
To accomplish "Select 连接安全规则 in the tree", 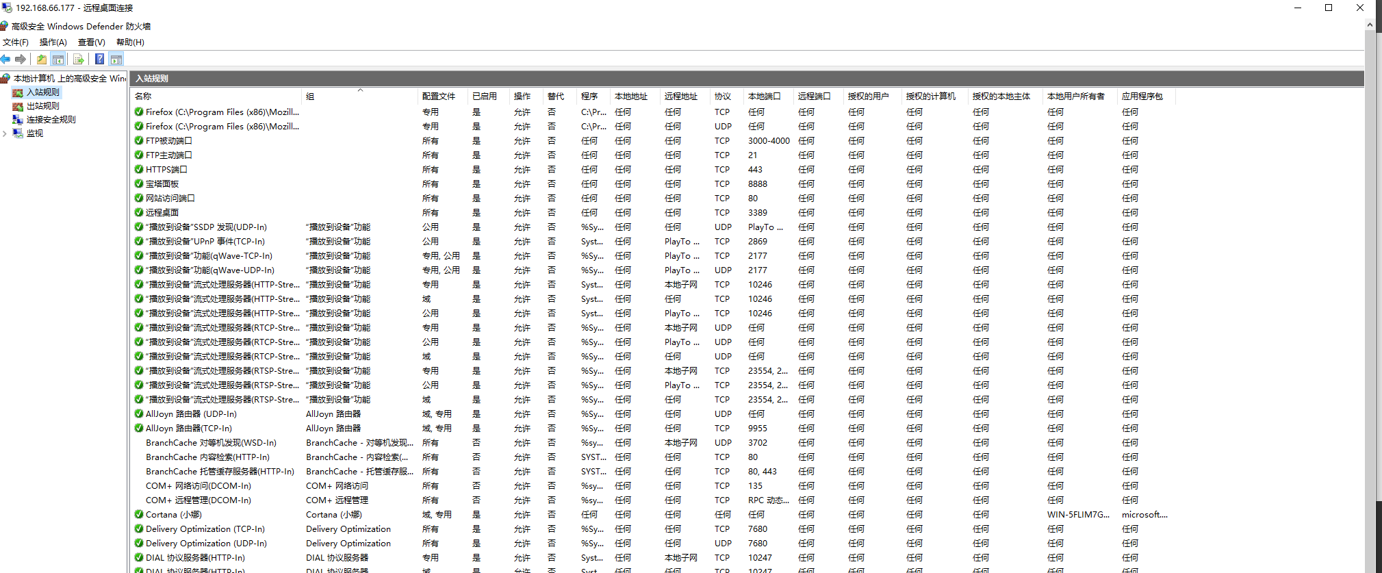I will [51, 120].
